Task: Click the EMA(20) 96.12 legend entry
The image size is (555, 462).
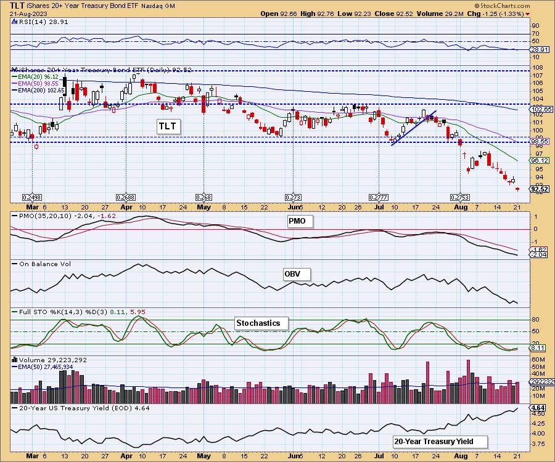Action: 35,77
